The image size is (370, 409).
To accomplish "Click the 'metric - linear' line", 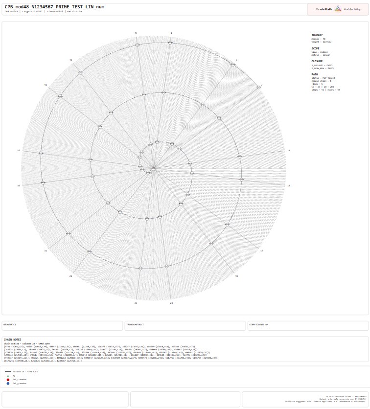I will (x=321, y=55).
